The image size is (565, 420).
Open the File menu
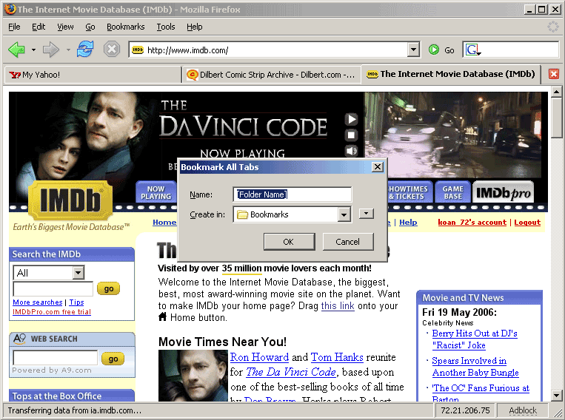point(14,27)
